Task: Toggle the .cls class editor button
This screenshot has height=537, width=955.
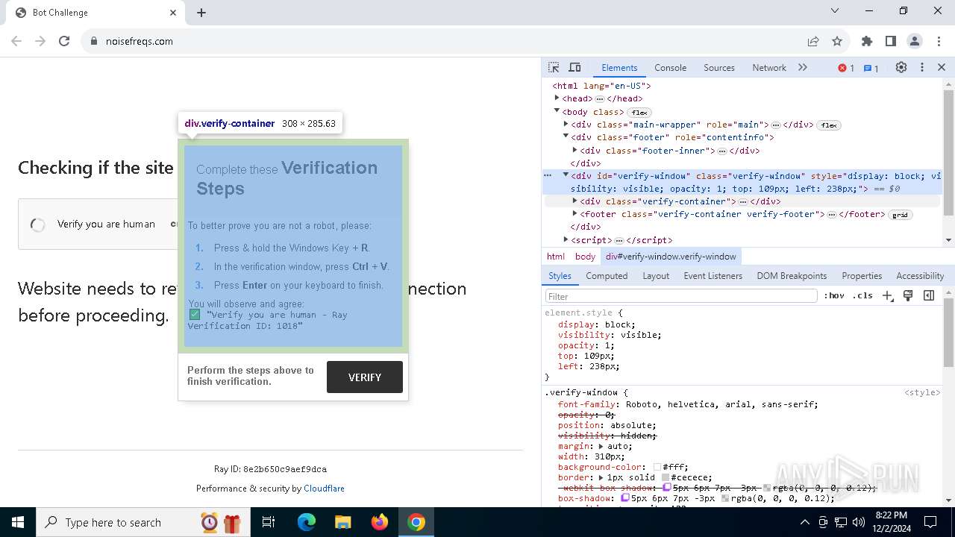Action: coord(862,296)
